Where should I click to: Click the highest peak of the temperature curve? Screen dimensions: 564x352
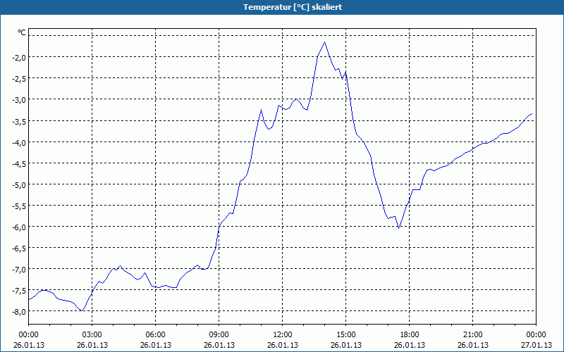(325, 42)
